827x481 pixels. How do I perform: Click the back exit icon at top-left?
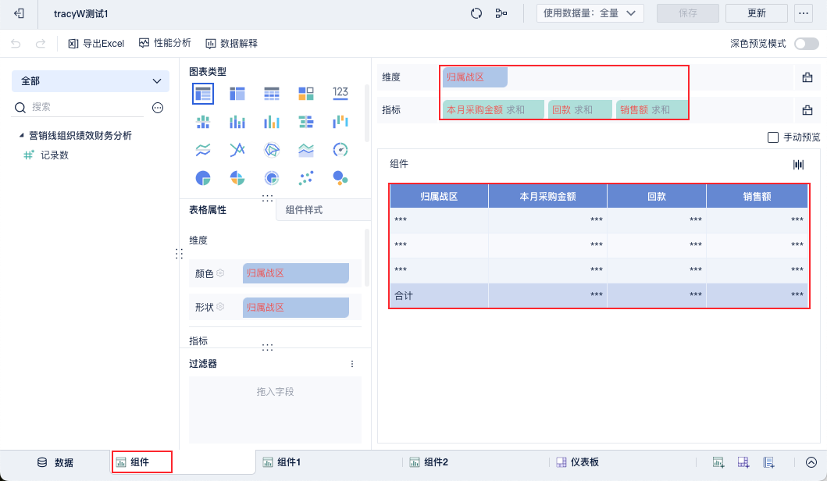(x=19, y=14)
